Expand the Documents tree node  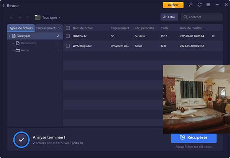[13, 43]
